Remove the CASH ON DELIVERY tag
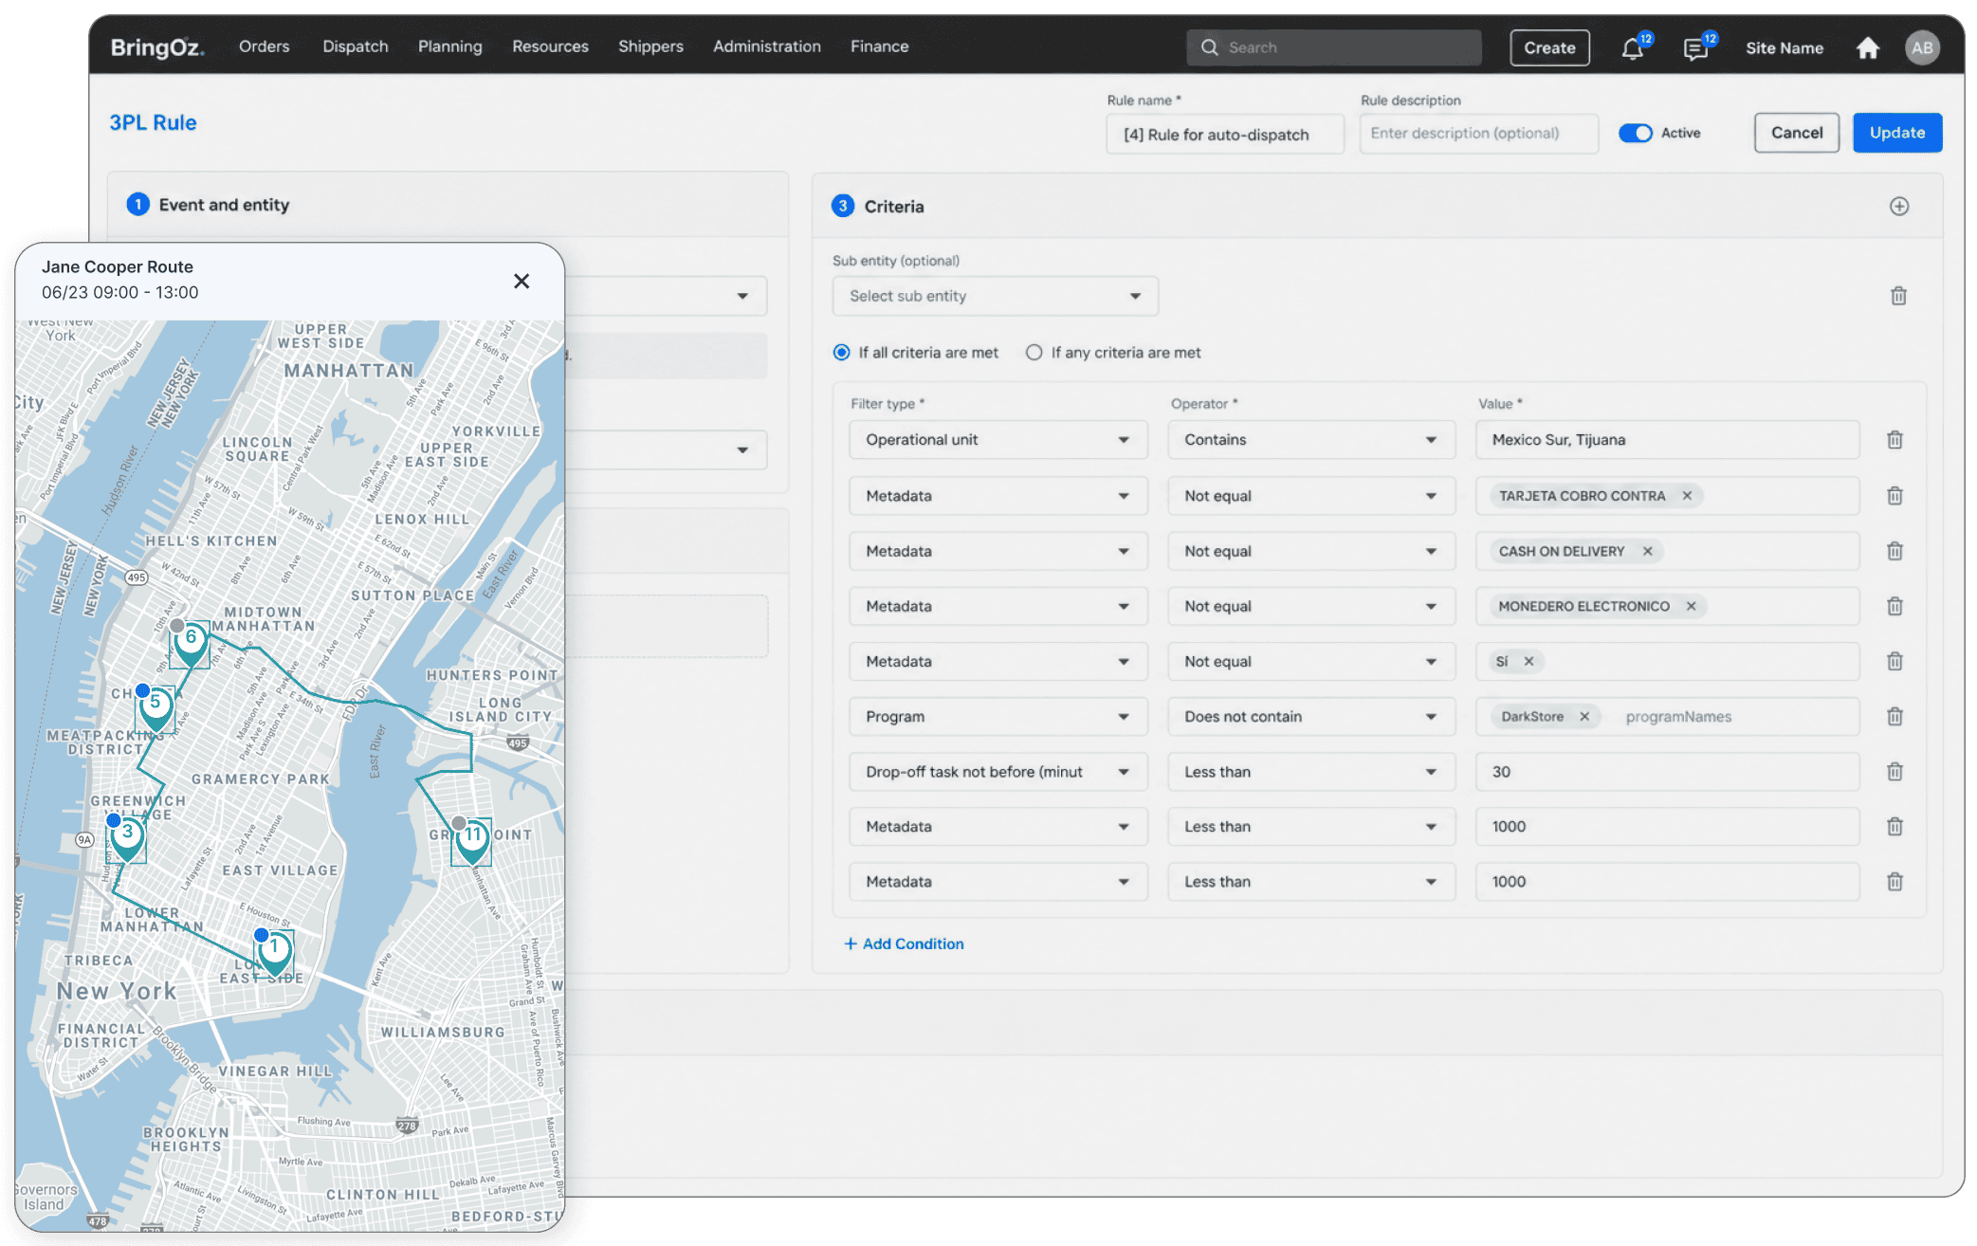Image resolution: width=1977 pixels, height=1246 pixels. [x=1648, y=551]
